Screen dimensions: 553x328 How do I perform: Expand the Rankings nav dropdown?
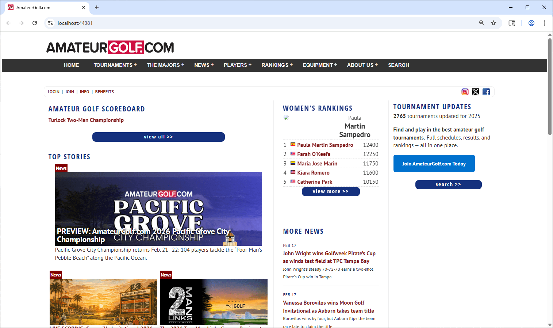[x=276, y=65]
